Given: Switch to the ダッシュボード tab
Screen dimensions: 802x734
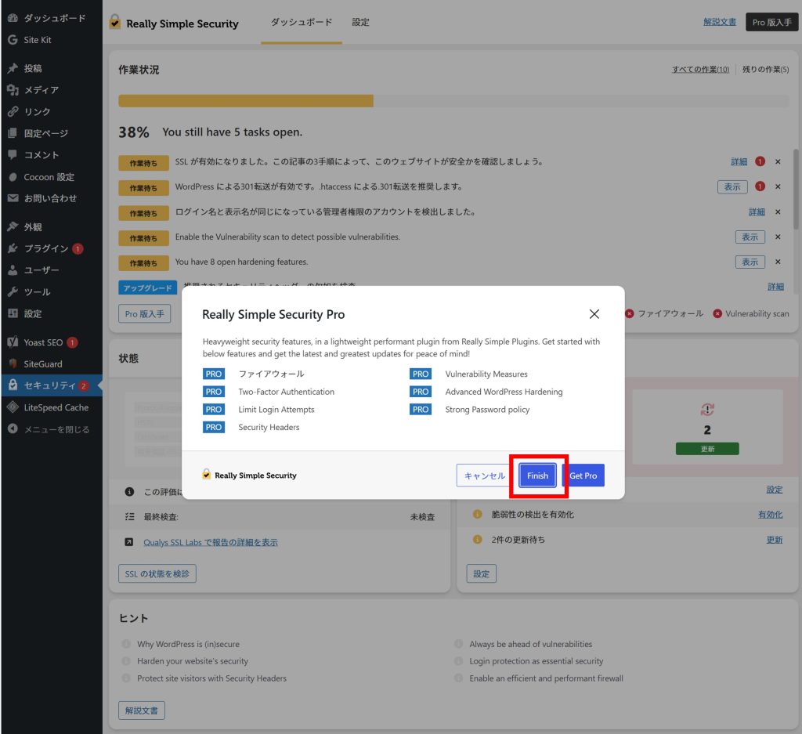Looking at the screenshot, I should [x=301, y=23].
